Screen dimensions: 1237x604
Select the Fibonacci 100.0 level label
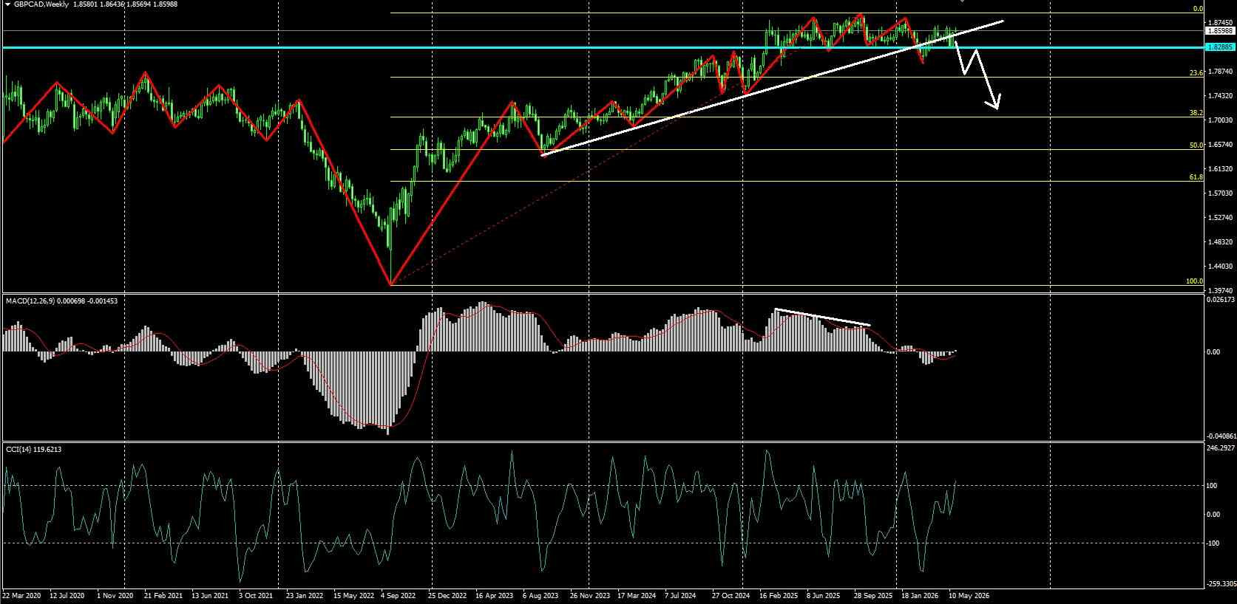point(1194,281)
